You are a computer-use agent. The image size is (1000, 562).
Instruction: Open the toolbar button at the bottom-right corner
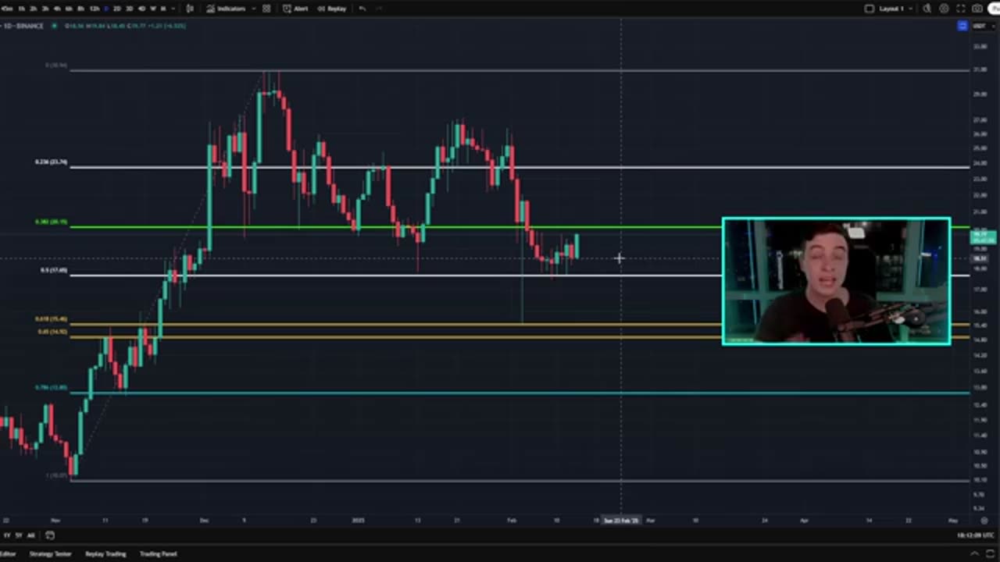(991, 553)
